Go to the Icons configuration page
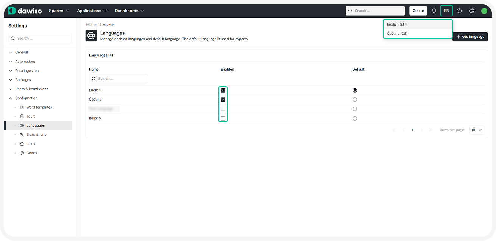496x241 pixels. click(31, 144)
